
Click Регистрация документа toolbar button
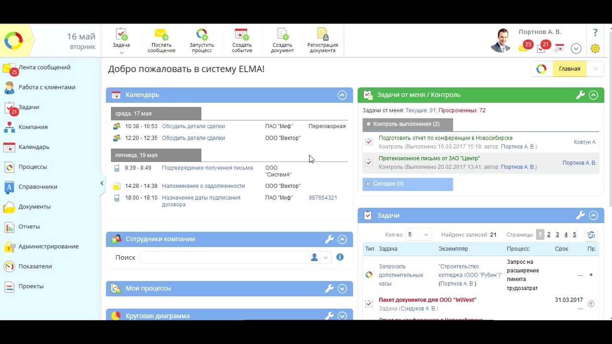[323, 41]
